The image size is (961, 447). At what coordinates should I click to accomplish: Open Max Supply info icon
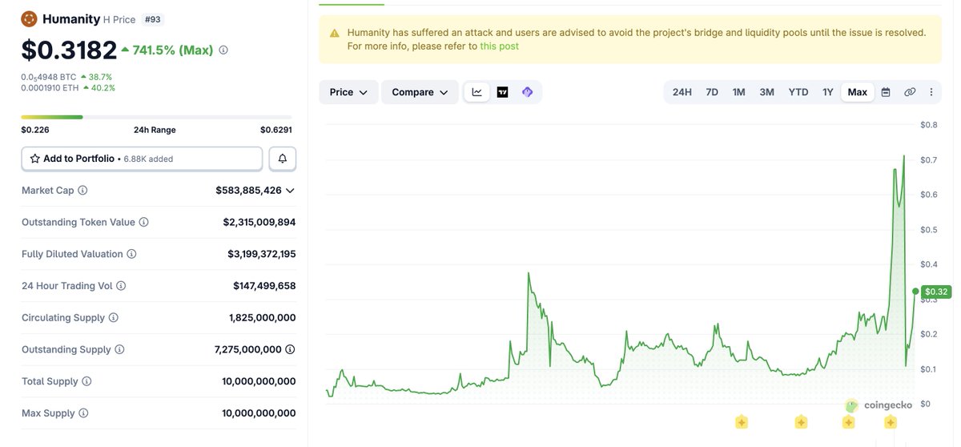click(x=83, y=413)
